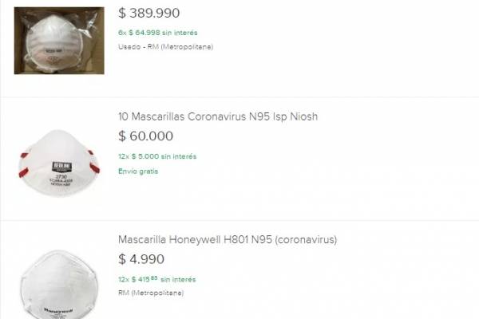Image resolution: width=479 pixels, height=319 pixels.
Task: Open Mascarilla Honeywell H801 N95 listing title
Action: [x=228, y=239]
